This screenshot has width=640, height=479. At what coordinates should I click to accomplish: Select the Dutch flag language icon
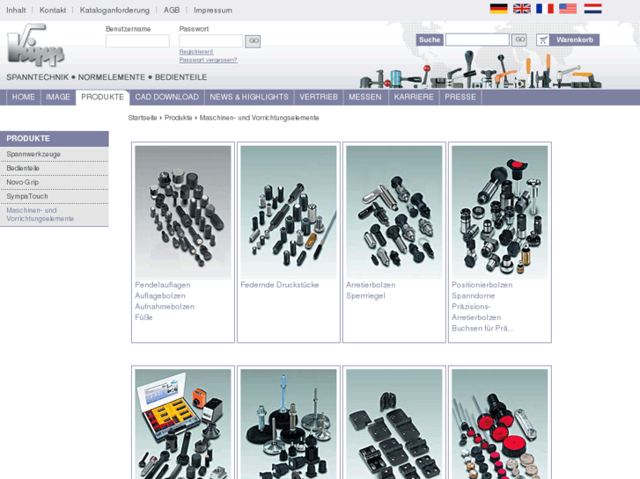[592, 9]
